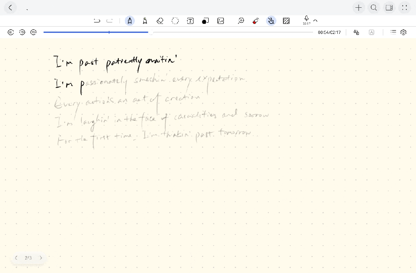416x273 pixels.
Task: Activate the lasso selection tool
Action: tap(175, 21)
